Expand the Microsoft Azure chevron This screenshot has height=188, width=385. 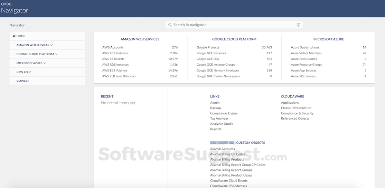(45, 63)
